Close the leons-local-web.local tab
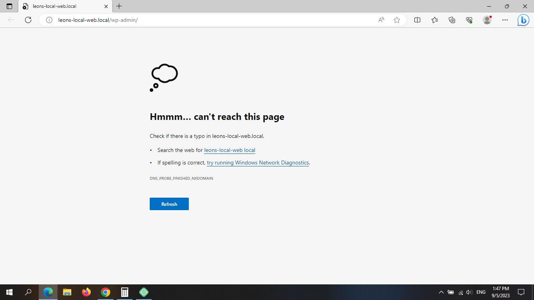This screenshot has height=300, width=534. coord(106,6)
